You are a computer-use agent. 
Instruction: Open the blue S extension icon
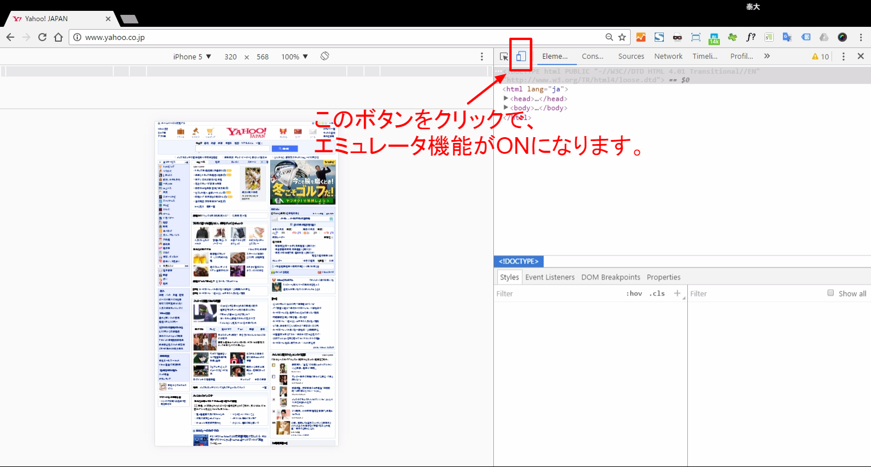pyautogui.click(x=659, y=37)
